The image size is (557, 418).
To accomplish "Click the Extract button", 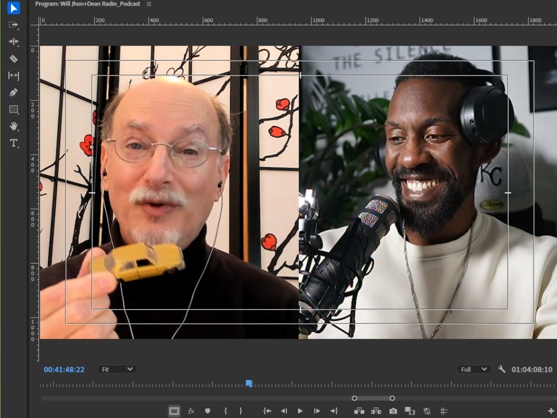I will 376,411.
